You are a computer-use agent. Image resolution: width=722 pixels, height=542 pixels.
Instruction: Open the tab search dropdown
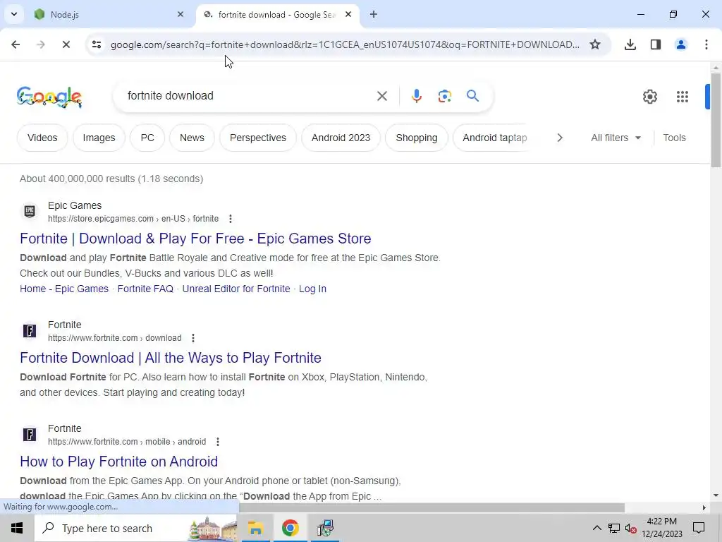(14, 14)
